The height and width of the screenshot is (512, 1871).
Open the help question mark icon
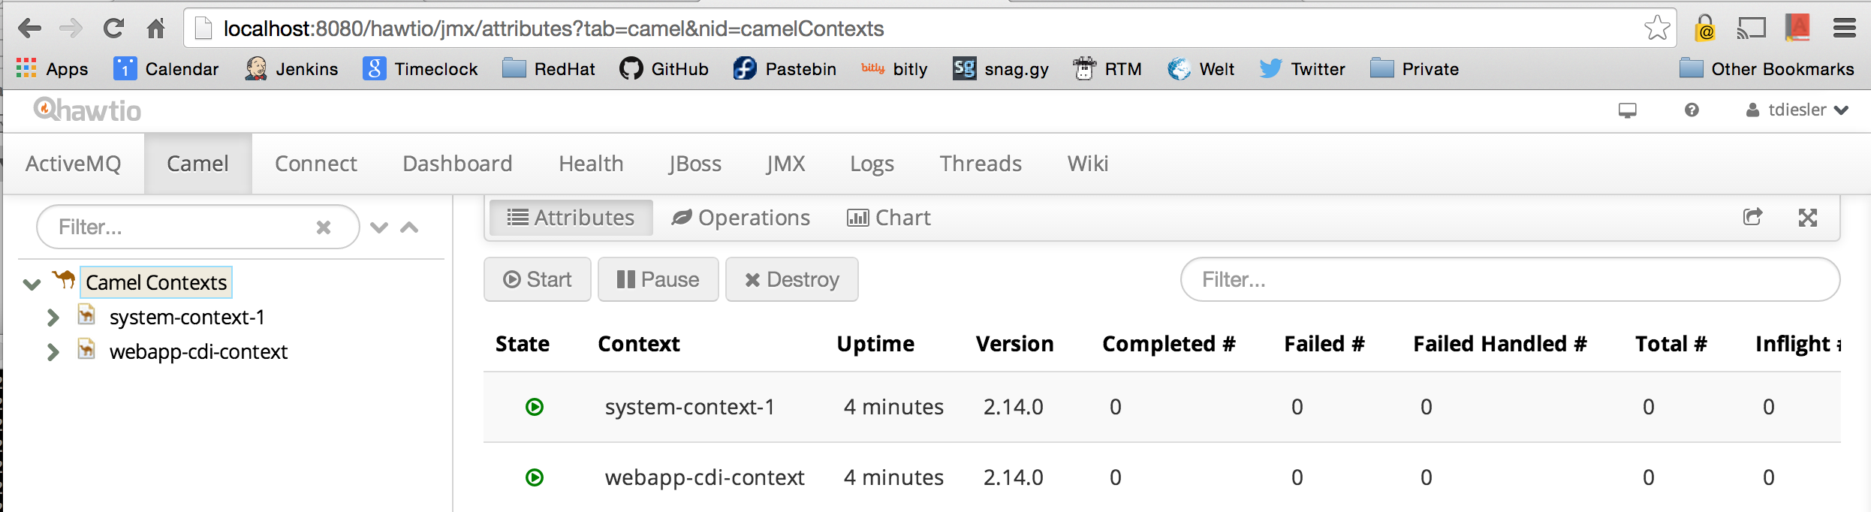[1691, 110]
